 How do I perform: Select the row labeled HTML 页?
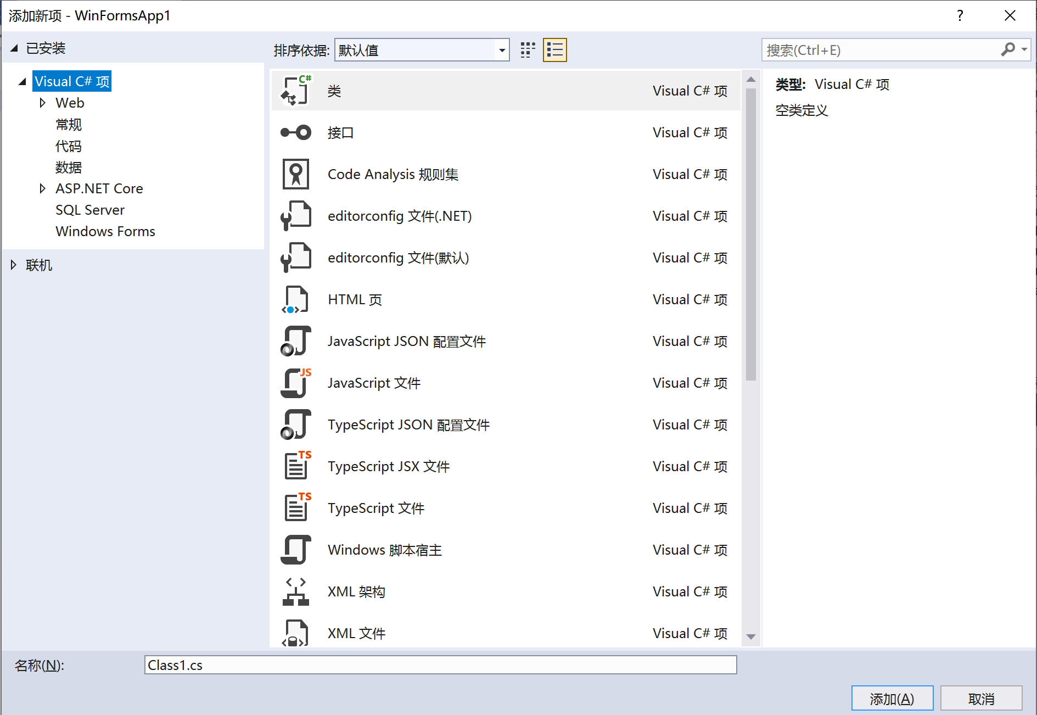[506, 299]
